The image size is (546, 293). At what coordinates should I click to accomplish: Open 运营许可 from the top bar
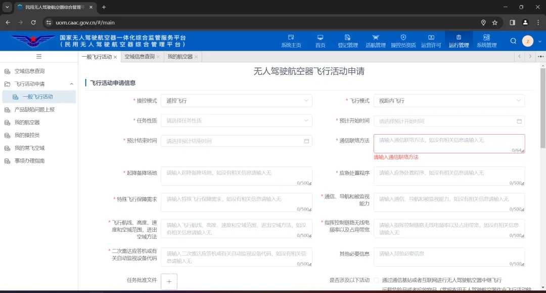coord(431,41)
